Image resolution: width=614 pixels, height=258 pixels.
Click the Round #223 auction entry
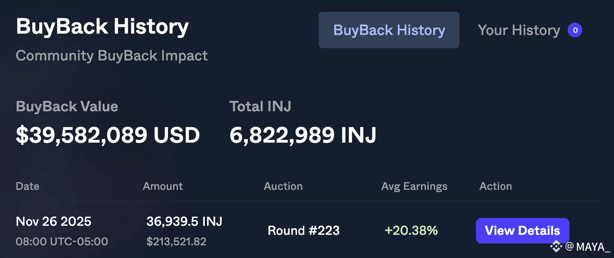[303, 230]
